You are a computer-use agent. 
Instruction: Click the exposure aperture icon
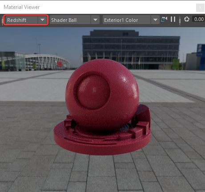187,19
